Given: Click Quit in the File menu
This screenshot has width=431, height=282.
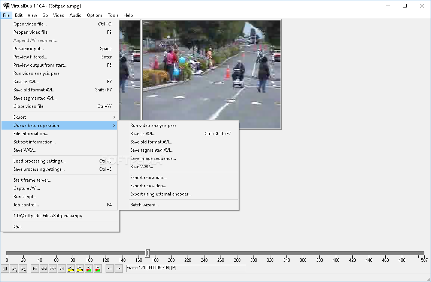Looking at the screenshot, I should pos(60,227).
